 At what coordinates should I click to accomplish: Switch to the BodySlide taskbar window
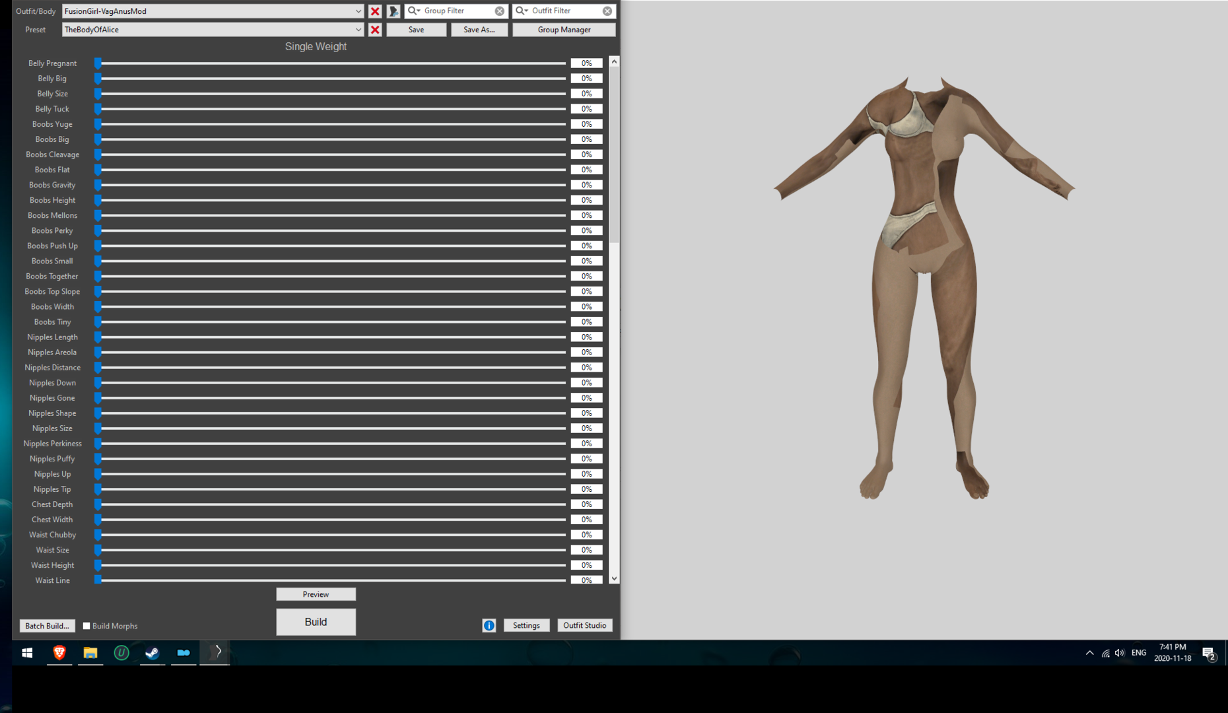[215, 652]
